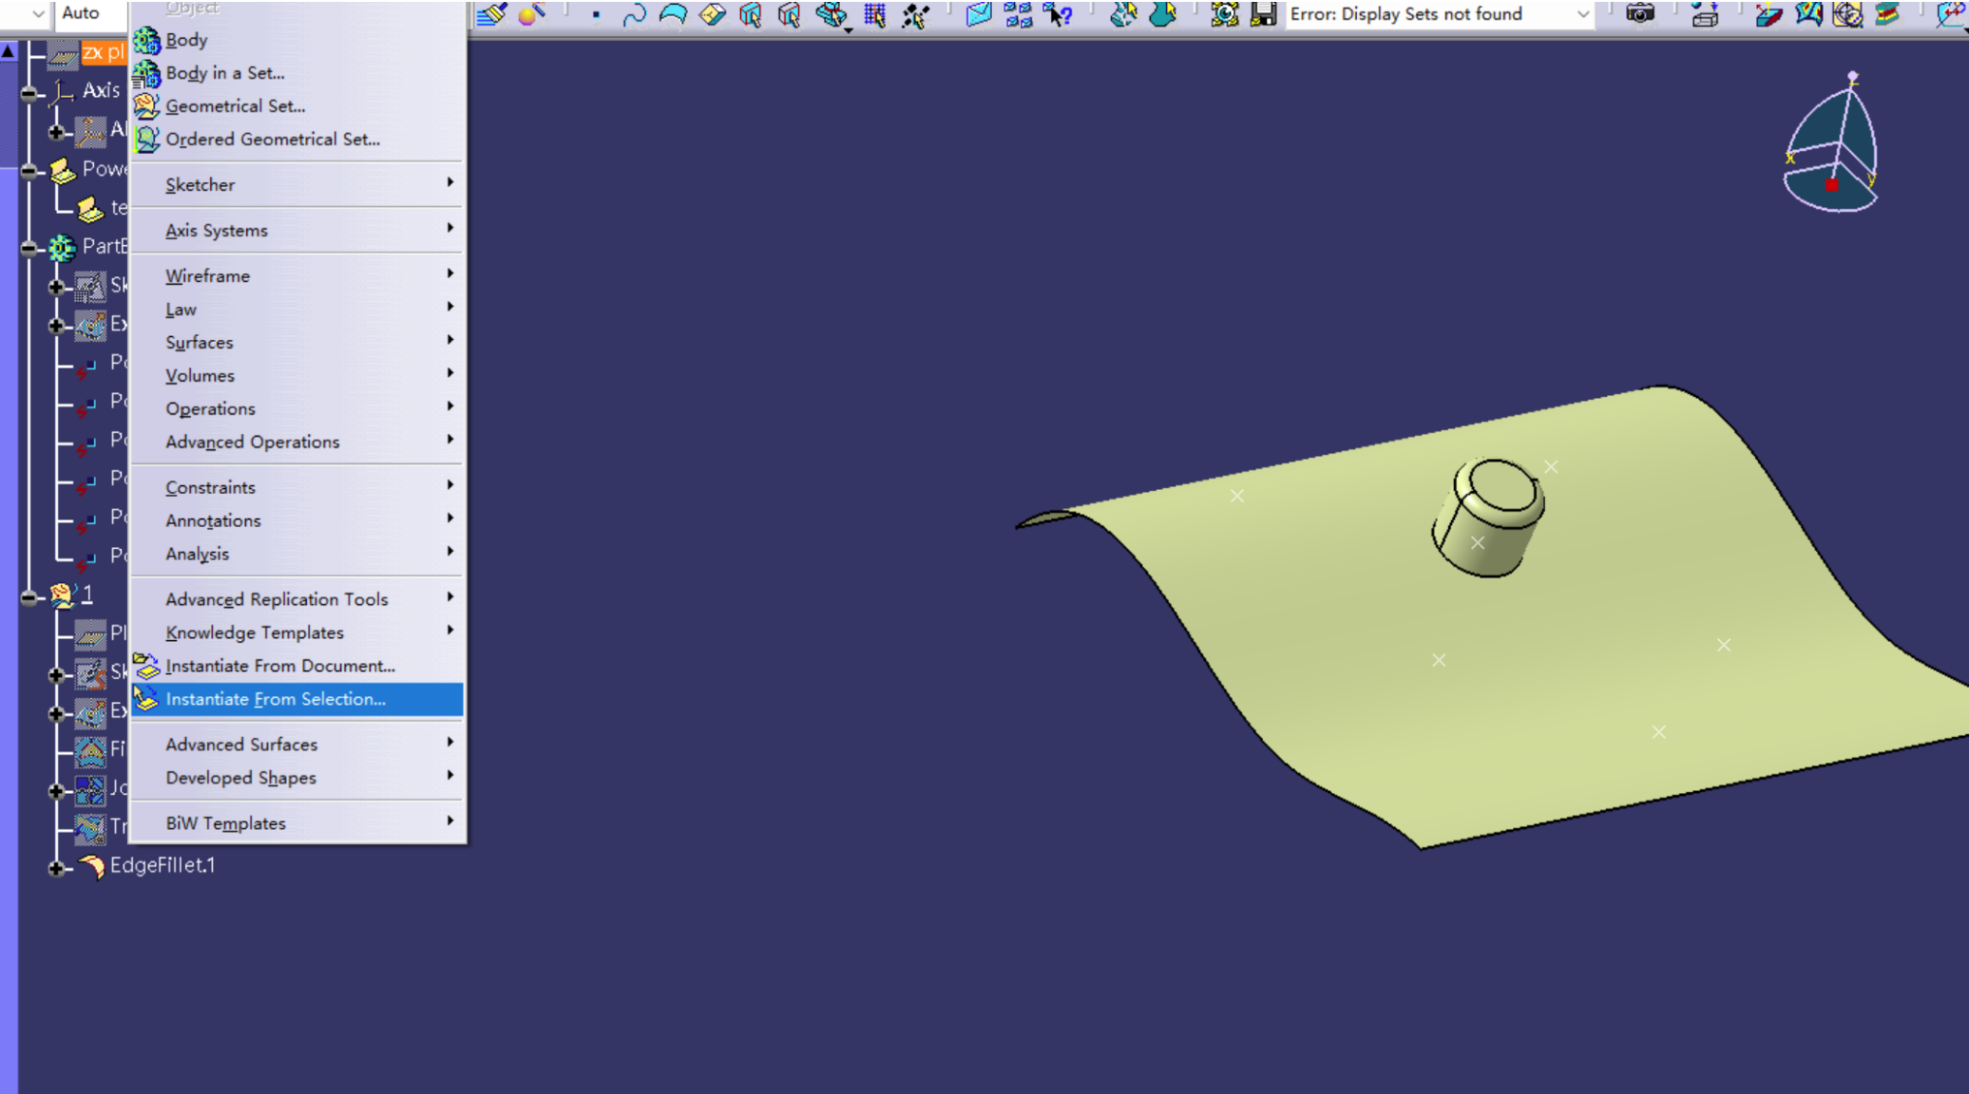Select EdgeFillet.1 in the specification tree
This screenshot has height=1094, width=1969.
point(162,865)
